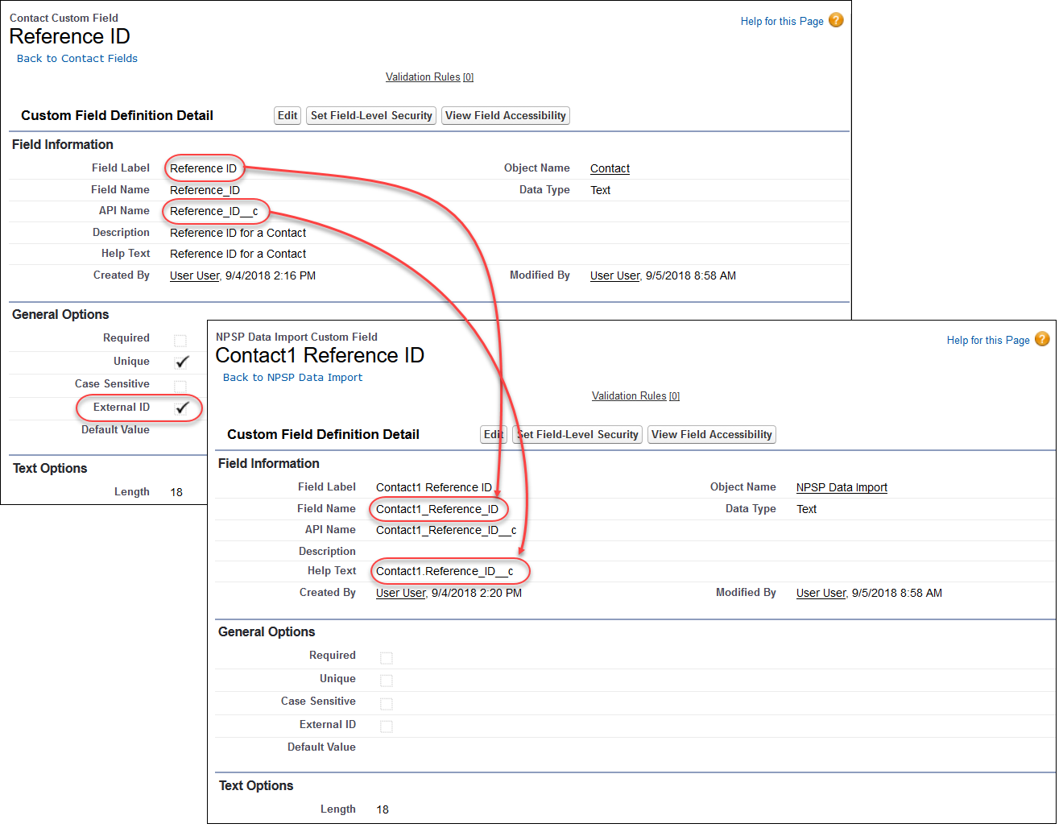This screenshot has height=832, width=1063.
Task: Toggle Unique checkbox in Contact1 Reference ID window
Action: click(x=387, y=681)
